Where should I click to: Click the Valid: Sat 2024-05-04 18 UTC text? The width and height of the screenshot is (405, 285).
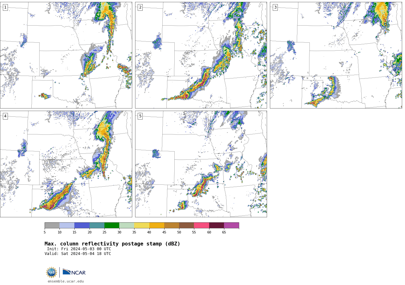78,254
